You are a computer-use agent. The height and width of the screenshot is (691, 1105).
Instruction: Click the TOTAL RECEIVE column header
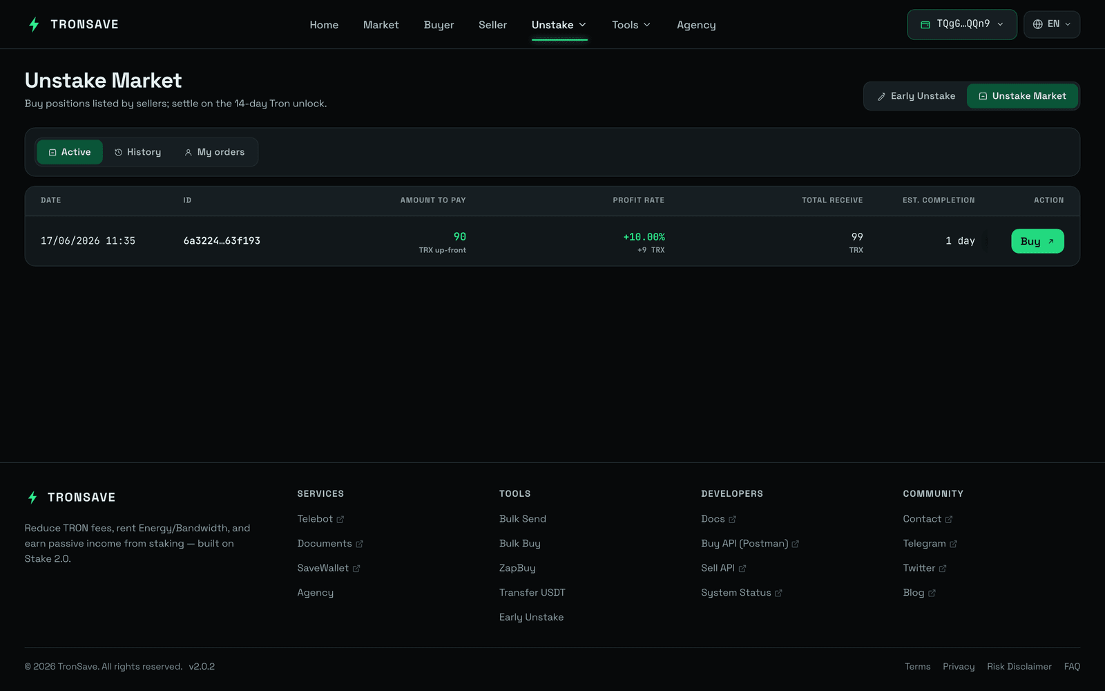(832, 200)
